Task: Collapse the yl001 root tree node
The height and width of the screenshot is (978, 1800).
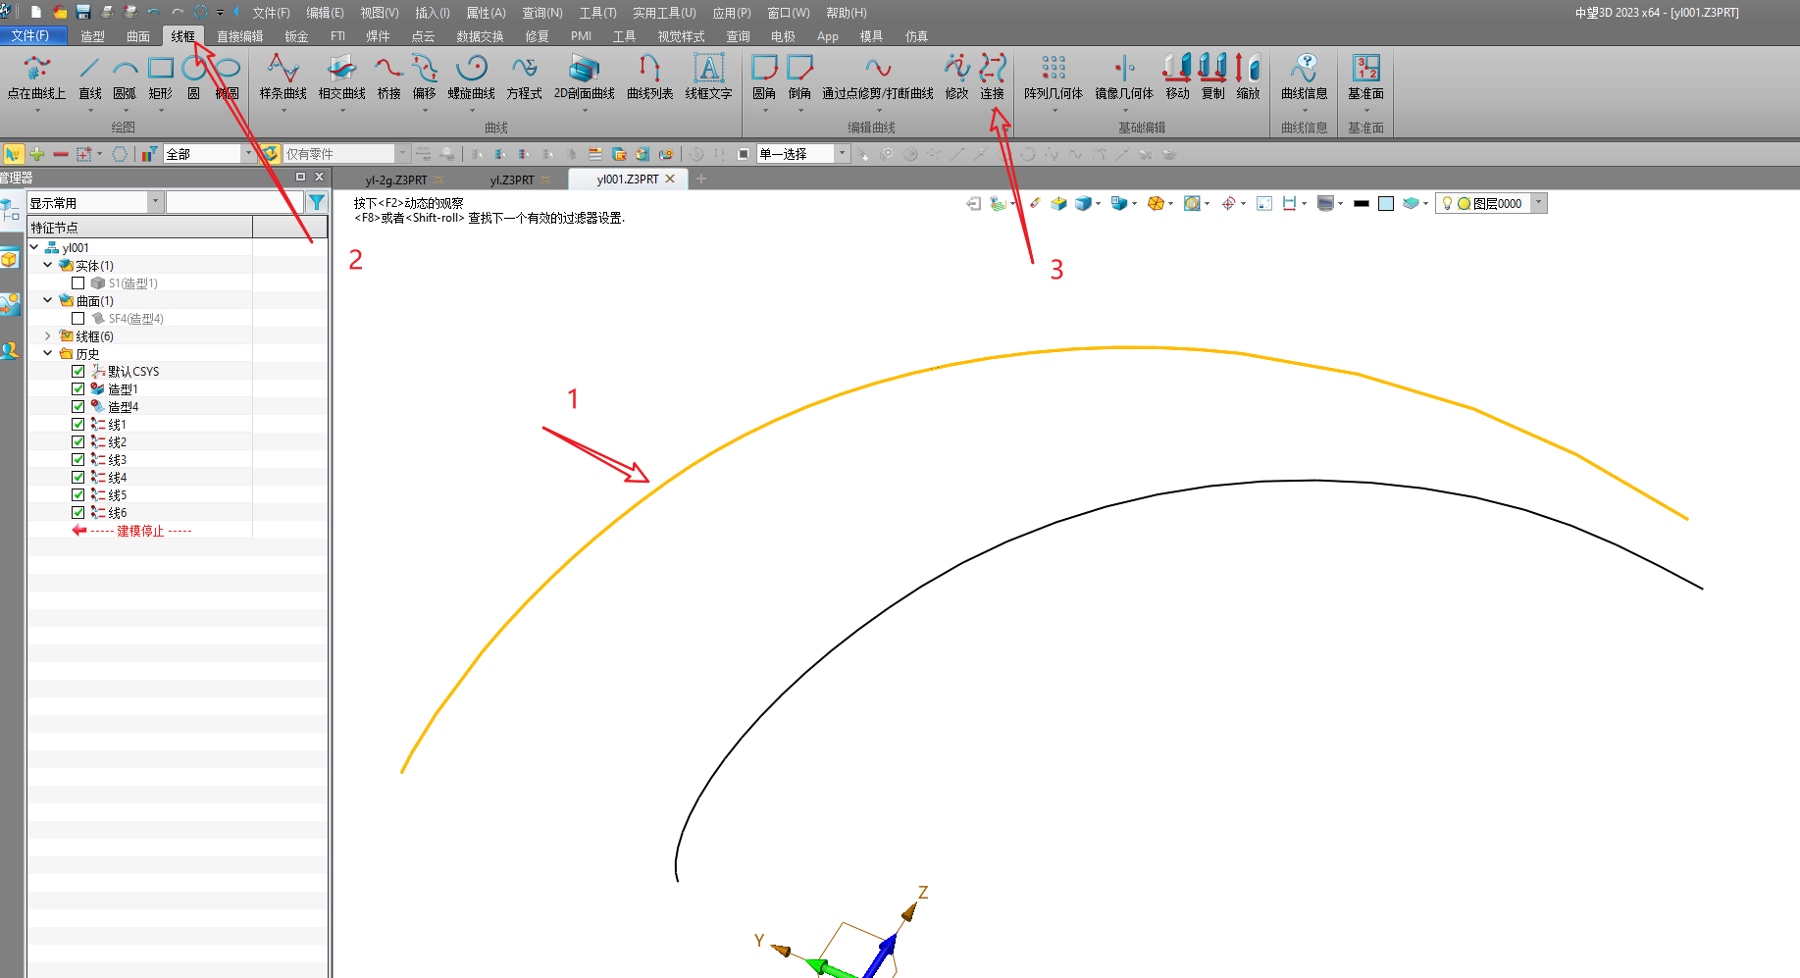Action: pyautogui.click(x=34, y=247)
